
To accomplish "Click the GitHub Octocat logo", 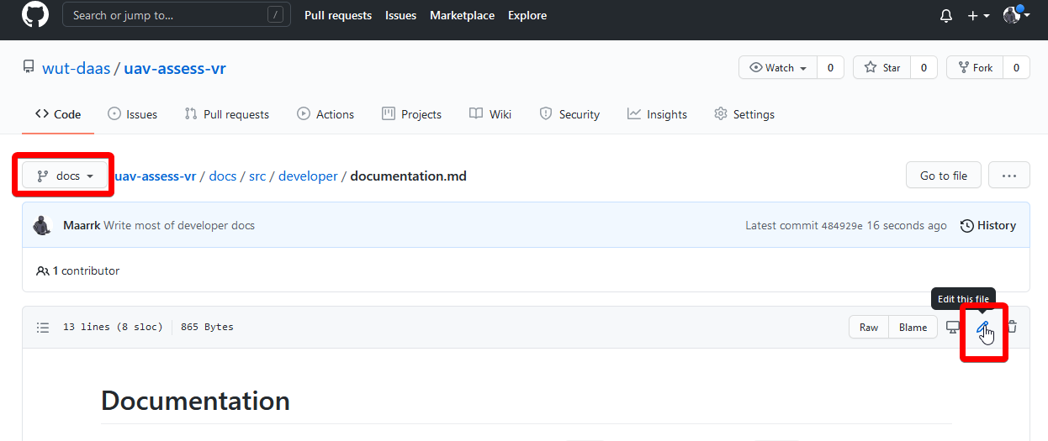I will [35, 15].
